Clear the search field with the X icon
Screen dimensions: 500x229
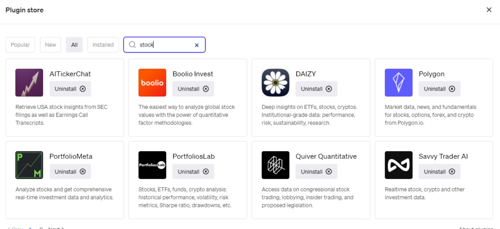click(197, 45)
